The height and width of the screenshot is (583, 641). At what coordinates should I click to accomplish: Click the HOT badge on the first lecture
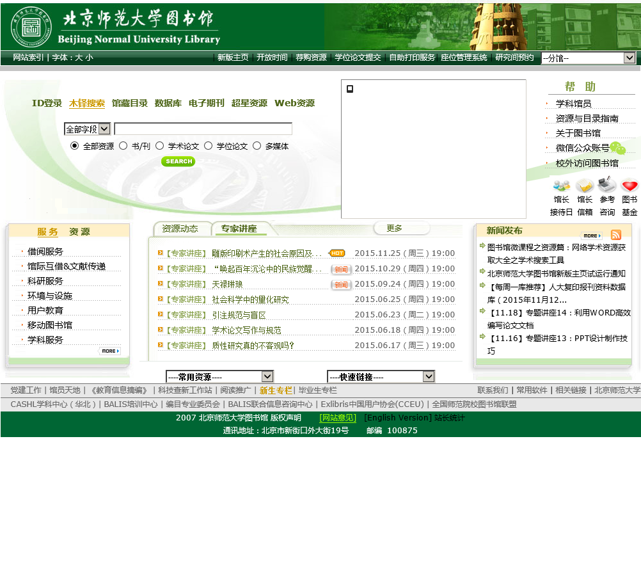click(337, 253)
